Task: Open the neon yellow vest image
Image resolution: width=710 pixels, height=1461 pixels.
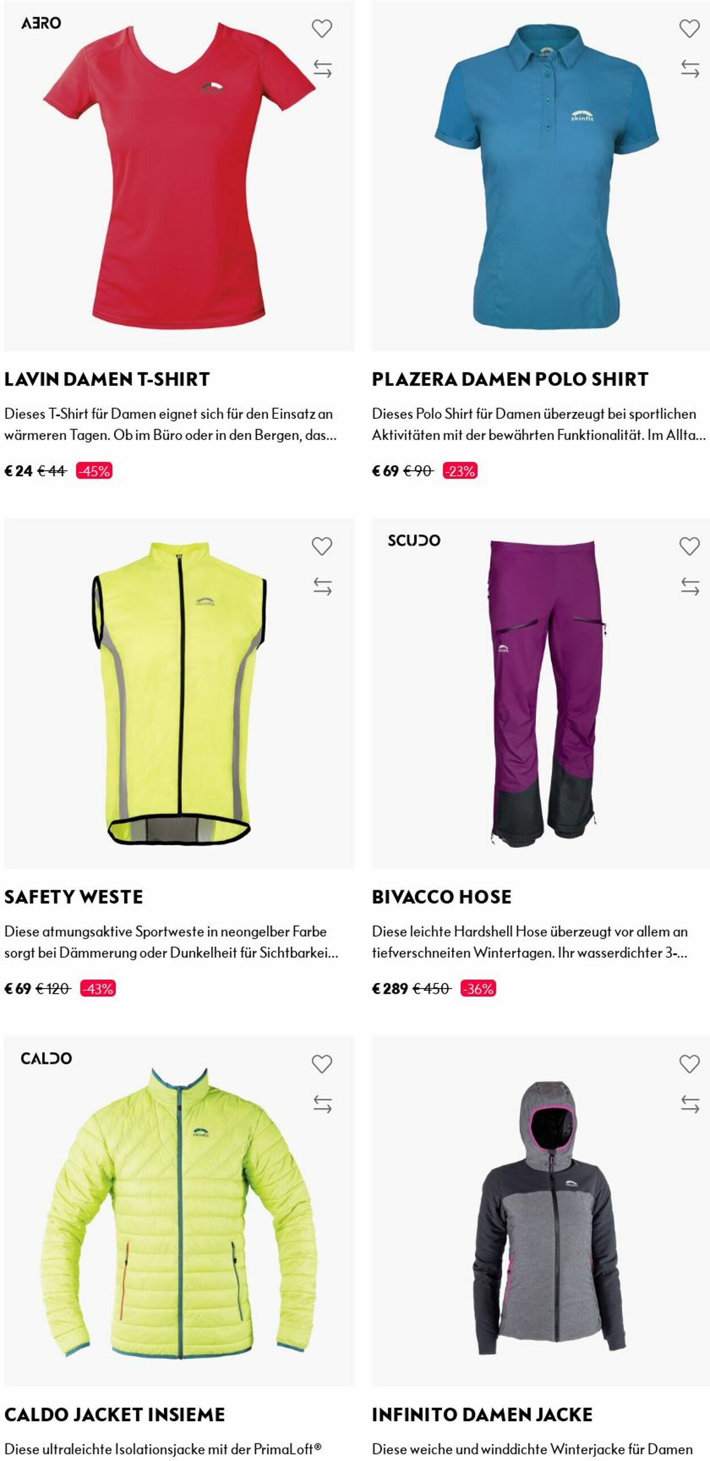Action: point(179,694)
